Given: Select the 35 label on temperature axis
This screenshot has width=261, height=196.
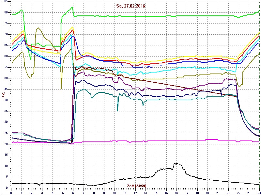Looking at the screenshot, I should pos(6,111).
